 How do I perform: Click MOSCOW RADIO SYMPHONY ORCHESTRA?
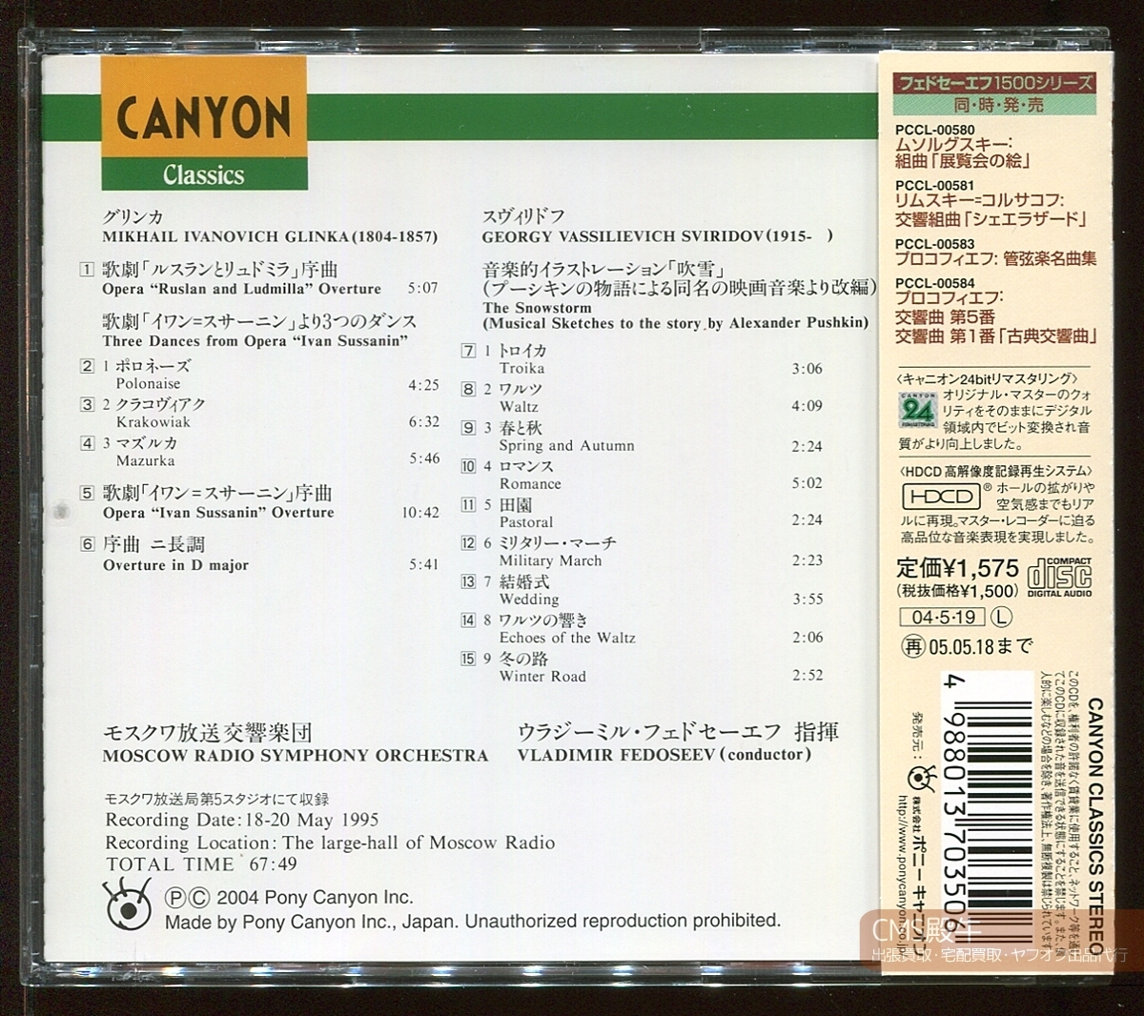click(296, 756)
